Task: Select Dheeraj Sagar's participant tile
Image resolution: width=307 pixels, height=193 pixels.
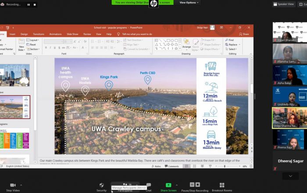Action: (x=290, y=161)
